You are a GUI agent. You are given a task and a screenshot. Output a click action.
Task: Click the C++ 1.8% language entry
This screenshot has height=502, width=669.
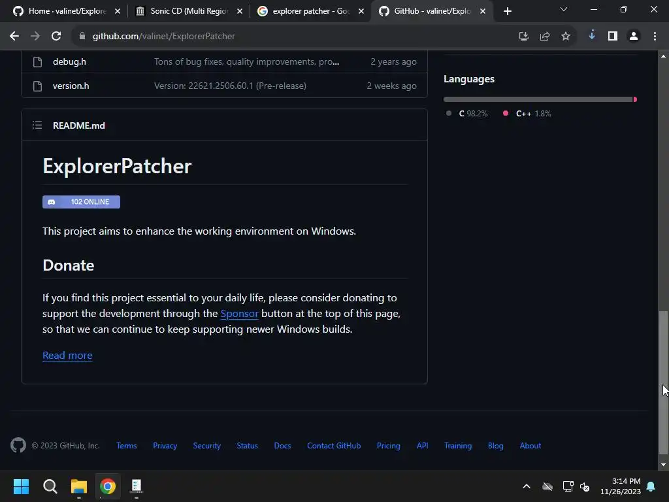[527, 114]
